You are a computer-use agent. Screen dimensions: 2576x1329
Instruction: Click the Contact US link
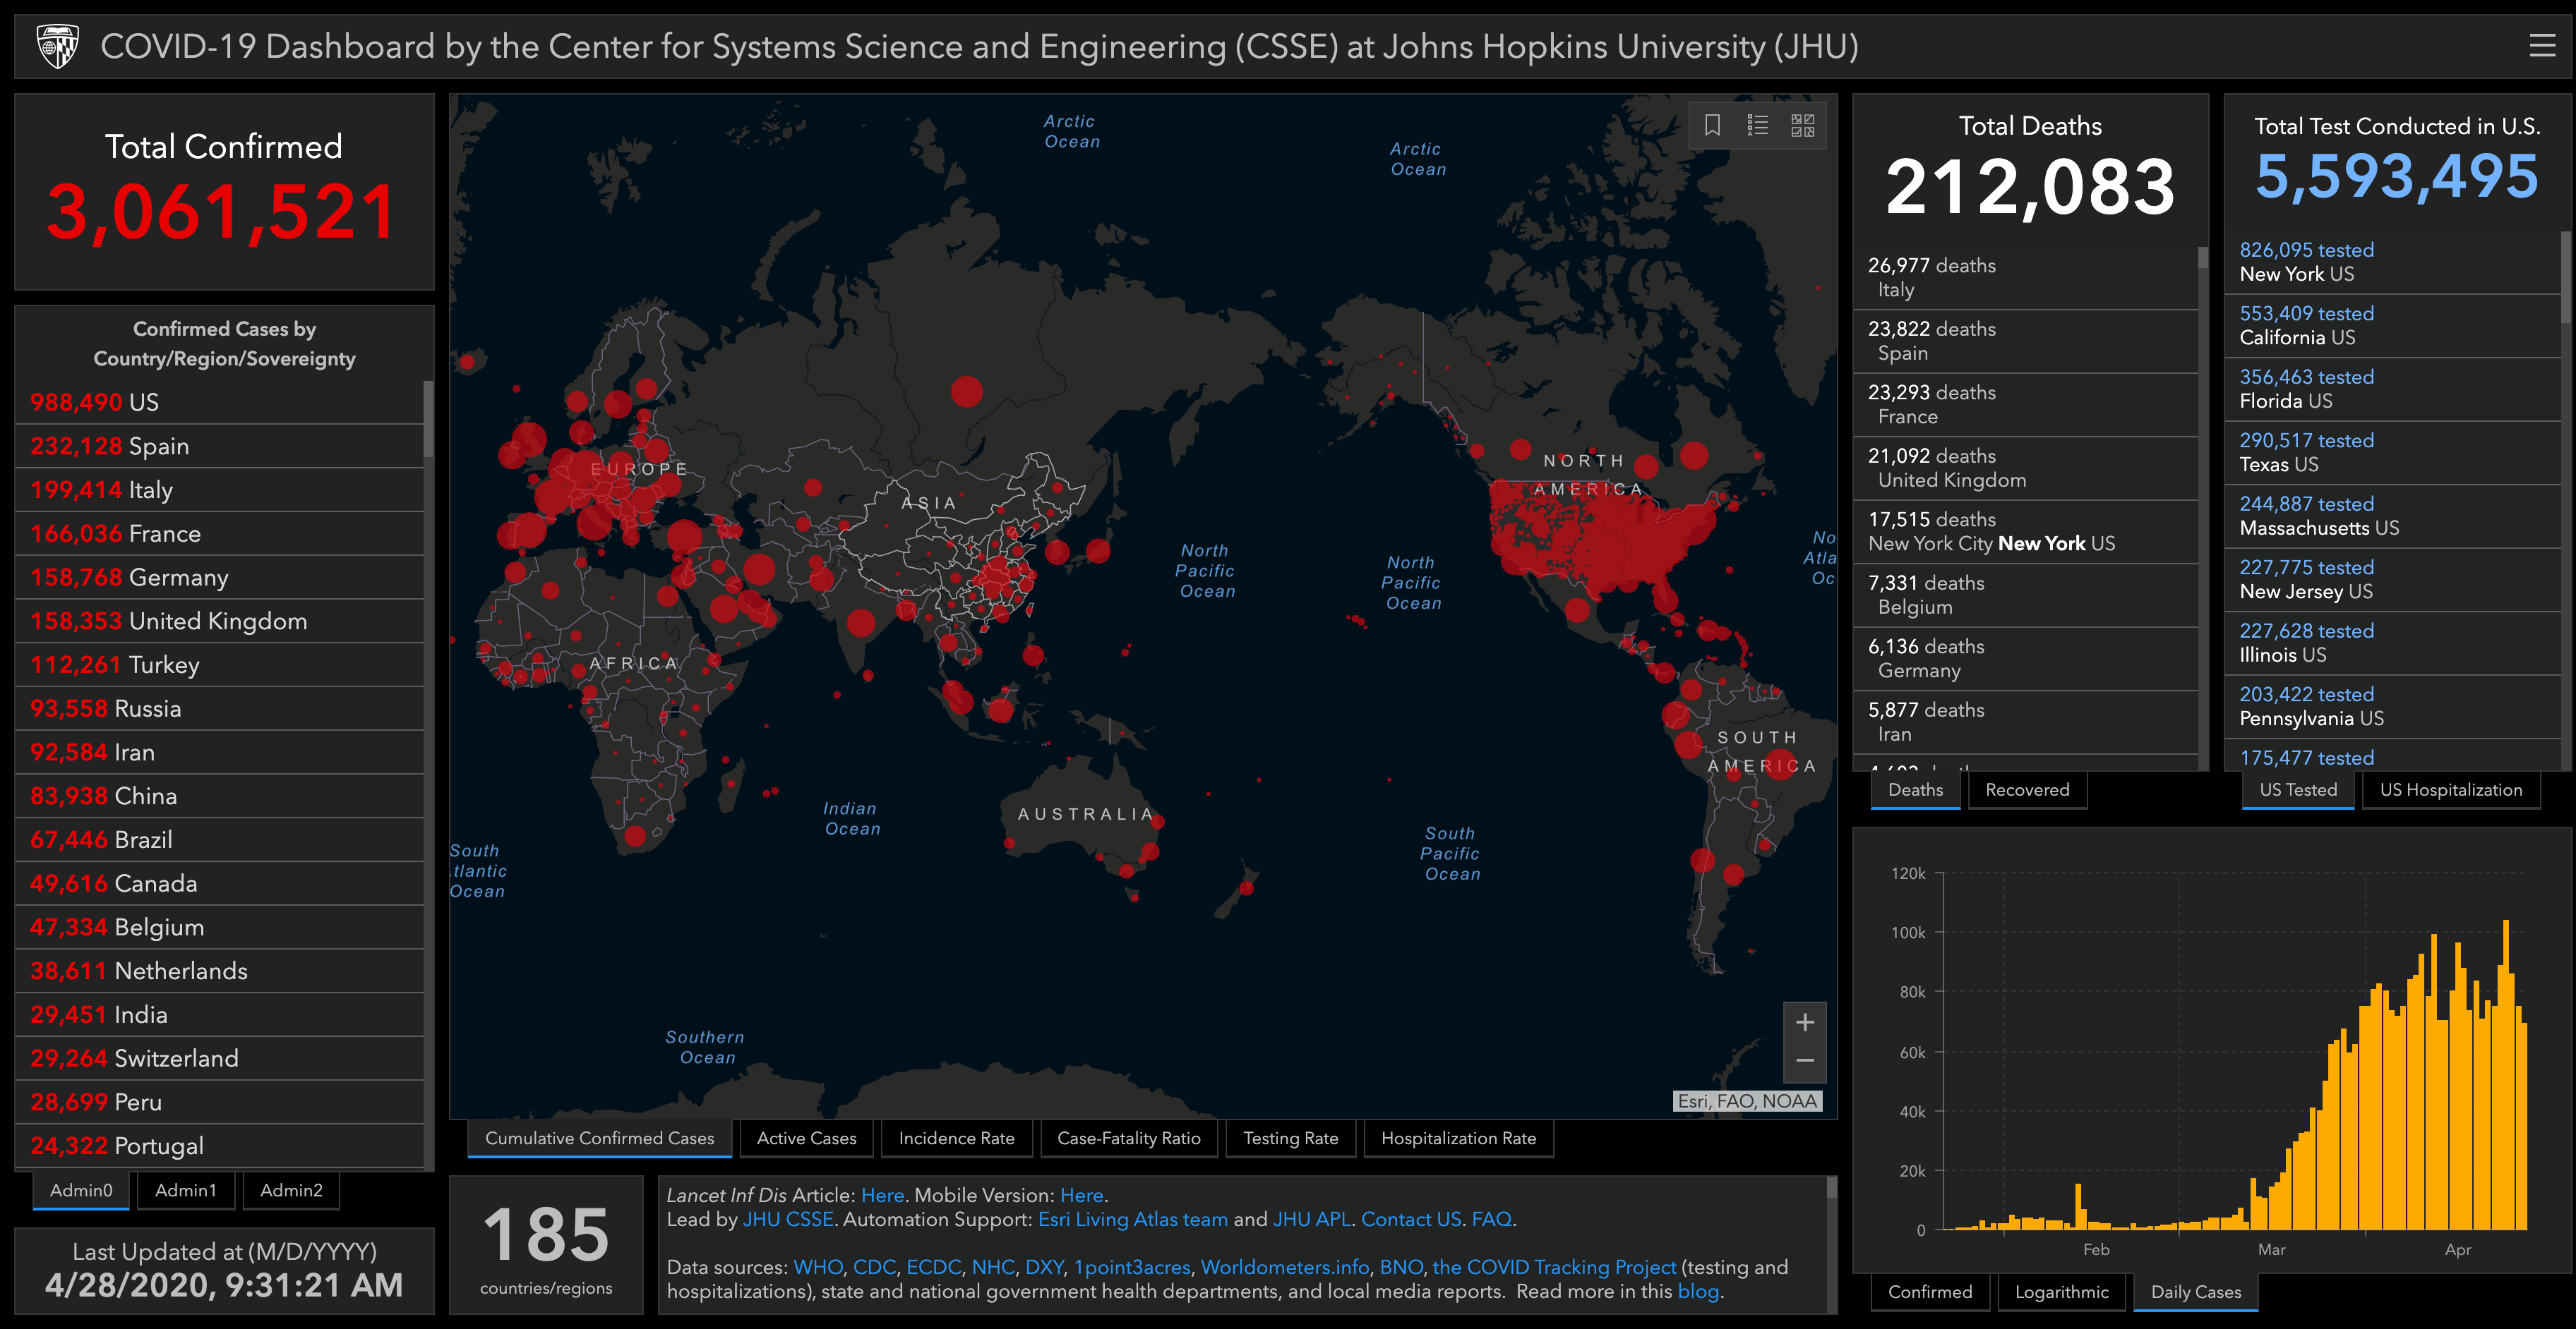click(x=1411, y=1219)
